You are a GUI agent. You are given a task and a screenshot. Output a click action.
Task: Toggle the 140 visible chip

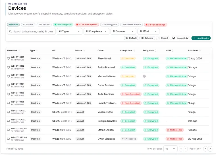pyautogui.click(x=44, y=25)
